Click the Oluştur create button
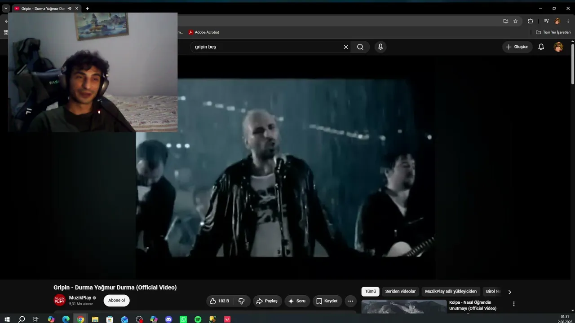The height and width of the screenshot is (323, 575). (517, 47)
